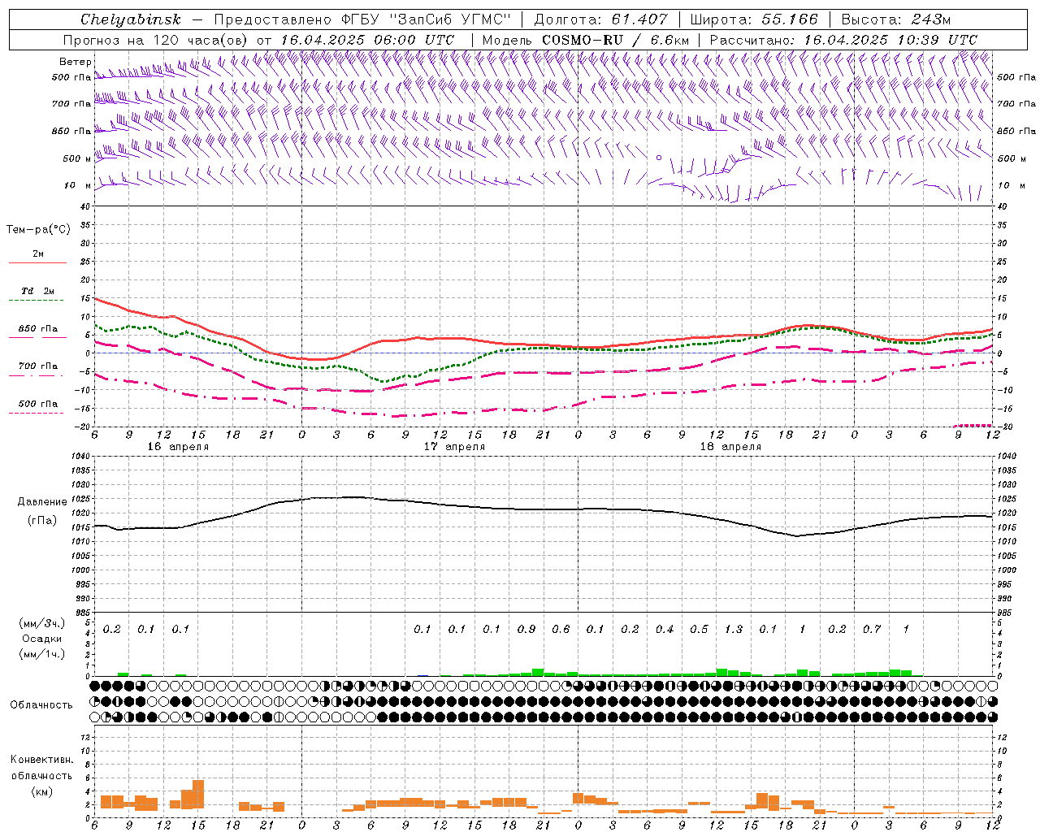1040x832 pixels.
Task: Click the 'Td 2м' dew point legend entry
Action: [x=38, y=291]
